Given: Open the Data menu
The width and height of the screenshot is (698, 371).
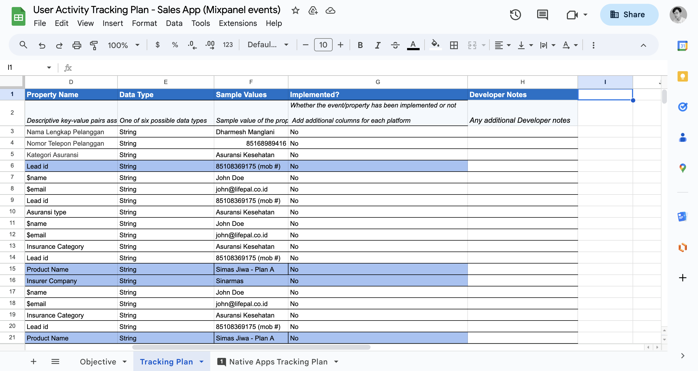Looking at the screenshot, I should click(x=174, y=23).
